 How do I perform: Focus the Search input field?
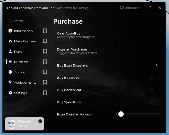pyautogui.click(x=28, y=21)
